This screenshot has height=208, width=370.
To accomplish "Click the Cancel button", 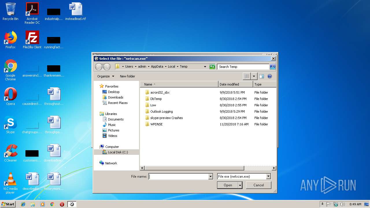I will click(258, 185).
